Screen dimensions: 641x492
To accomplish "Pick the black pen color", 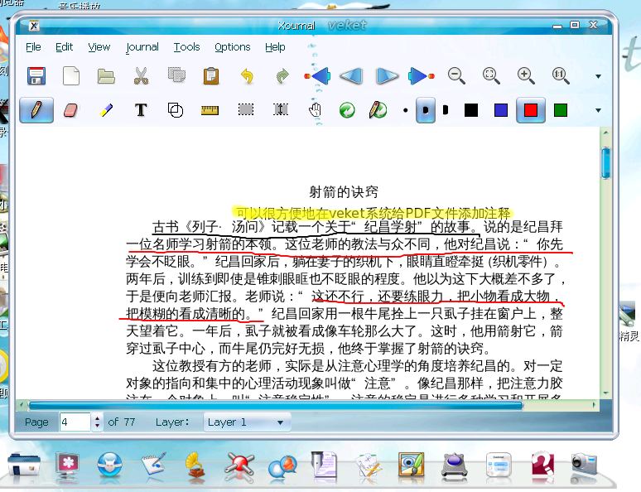I will point(471,110).
